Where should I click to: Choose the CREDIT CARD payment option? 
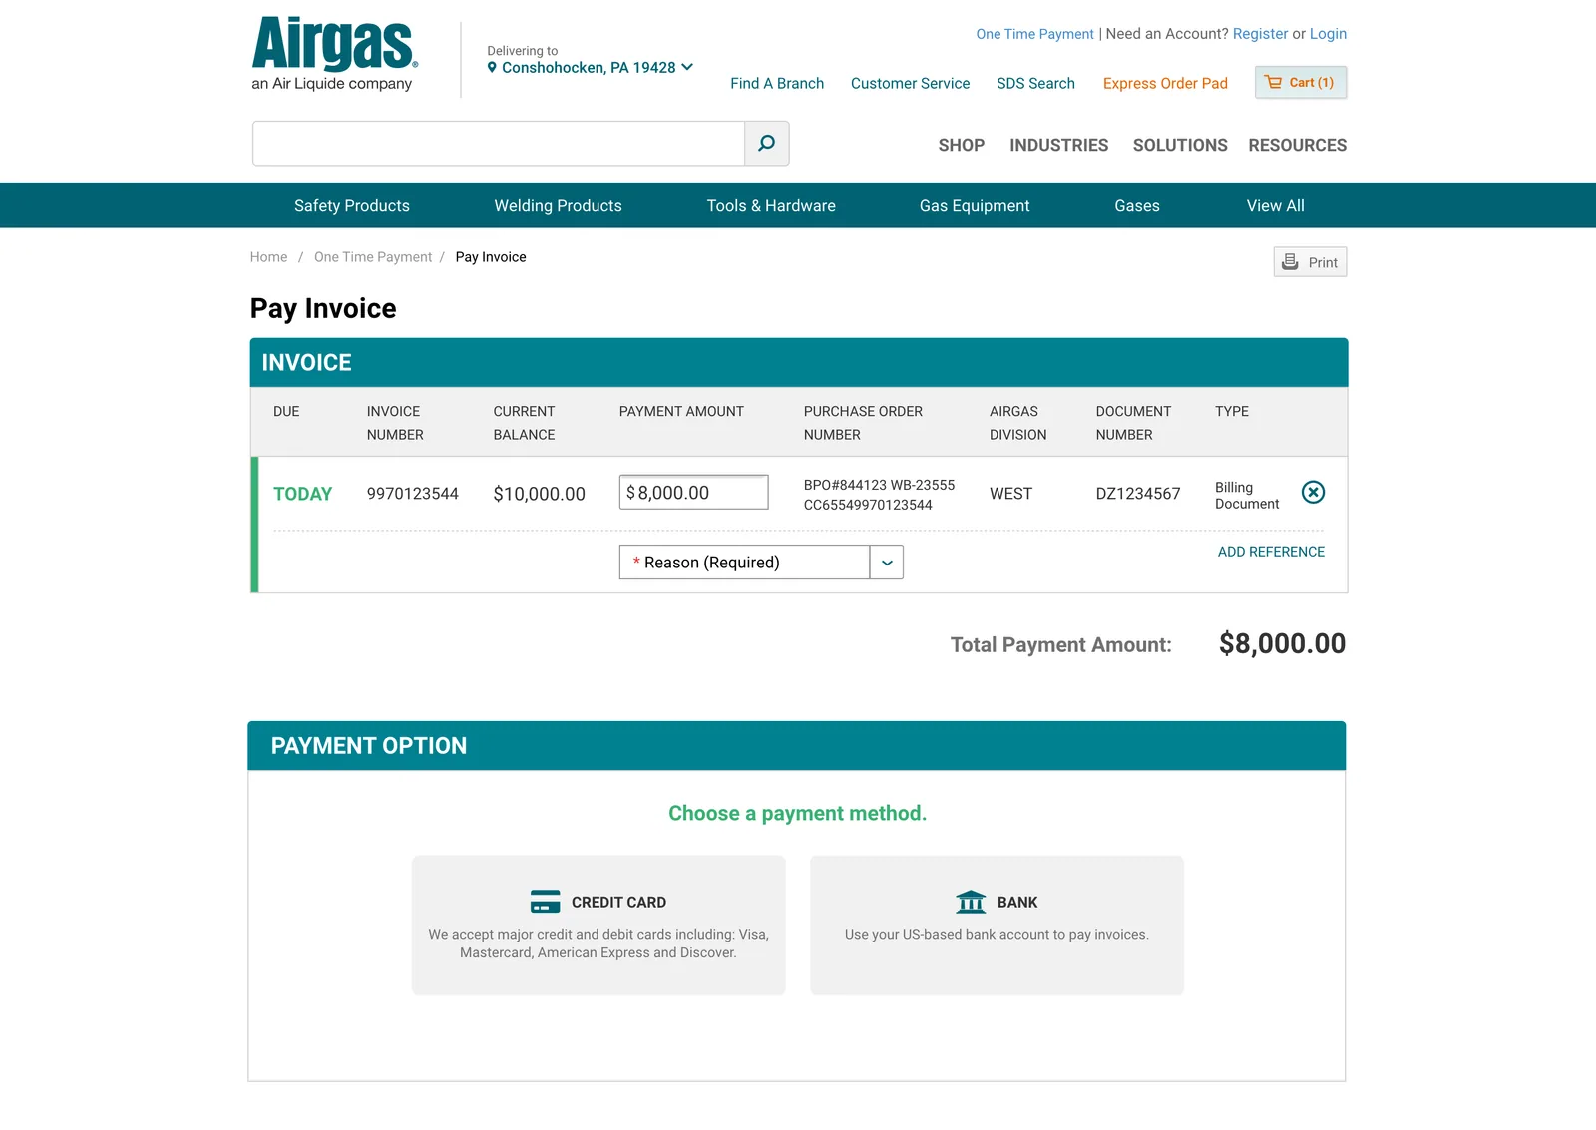click(598, 925)
